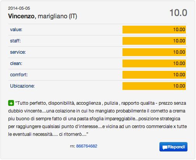Click the value: label
Image resolution: width=196 pixels, height=160 pixels.
click(x=16, y=30)
